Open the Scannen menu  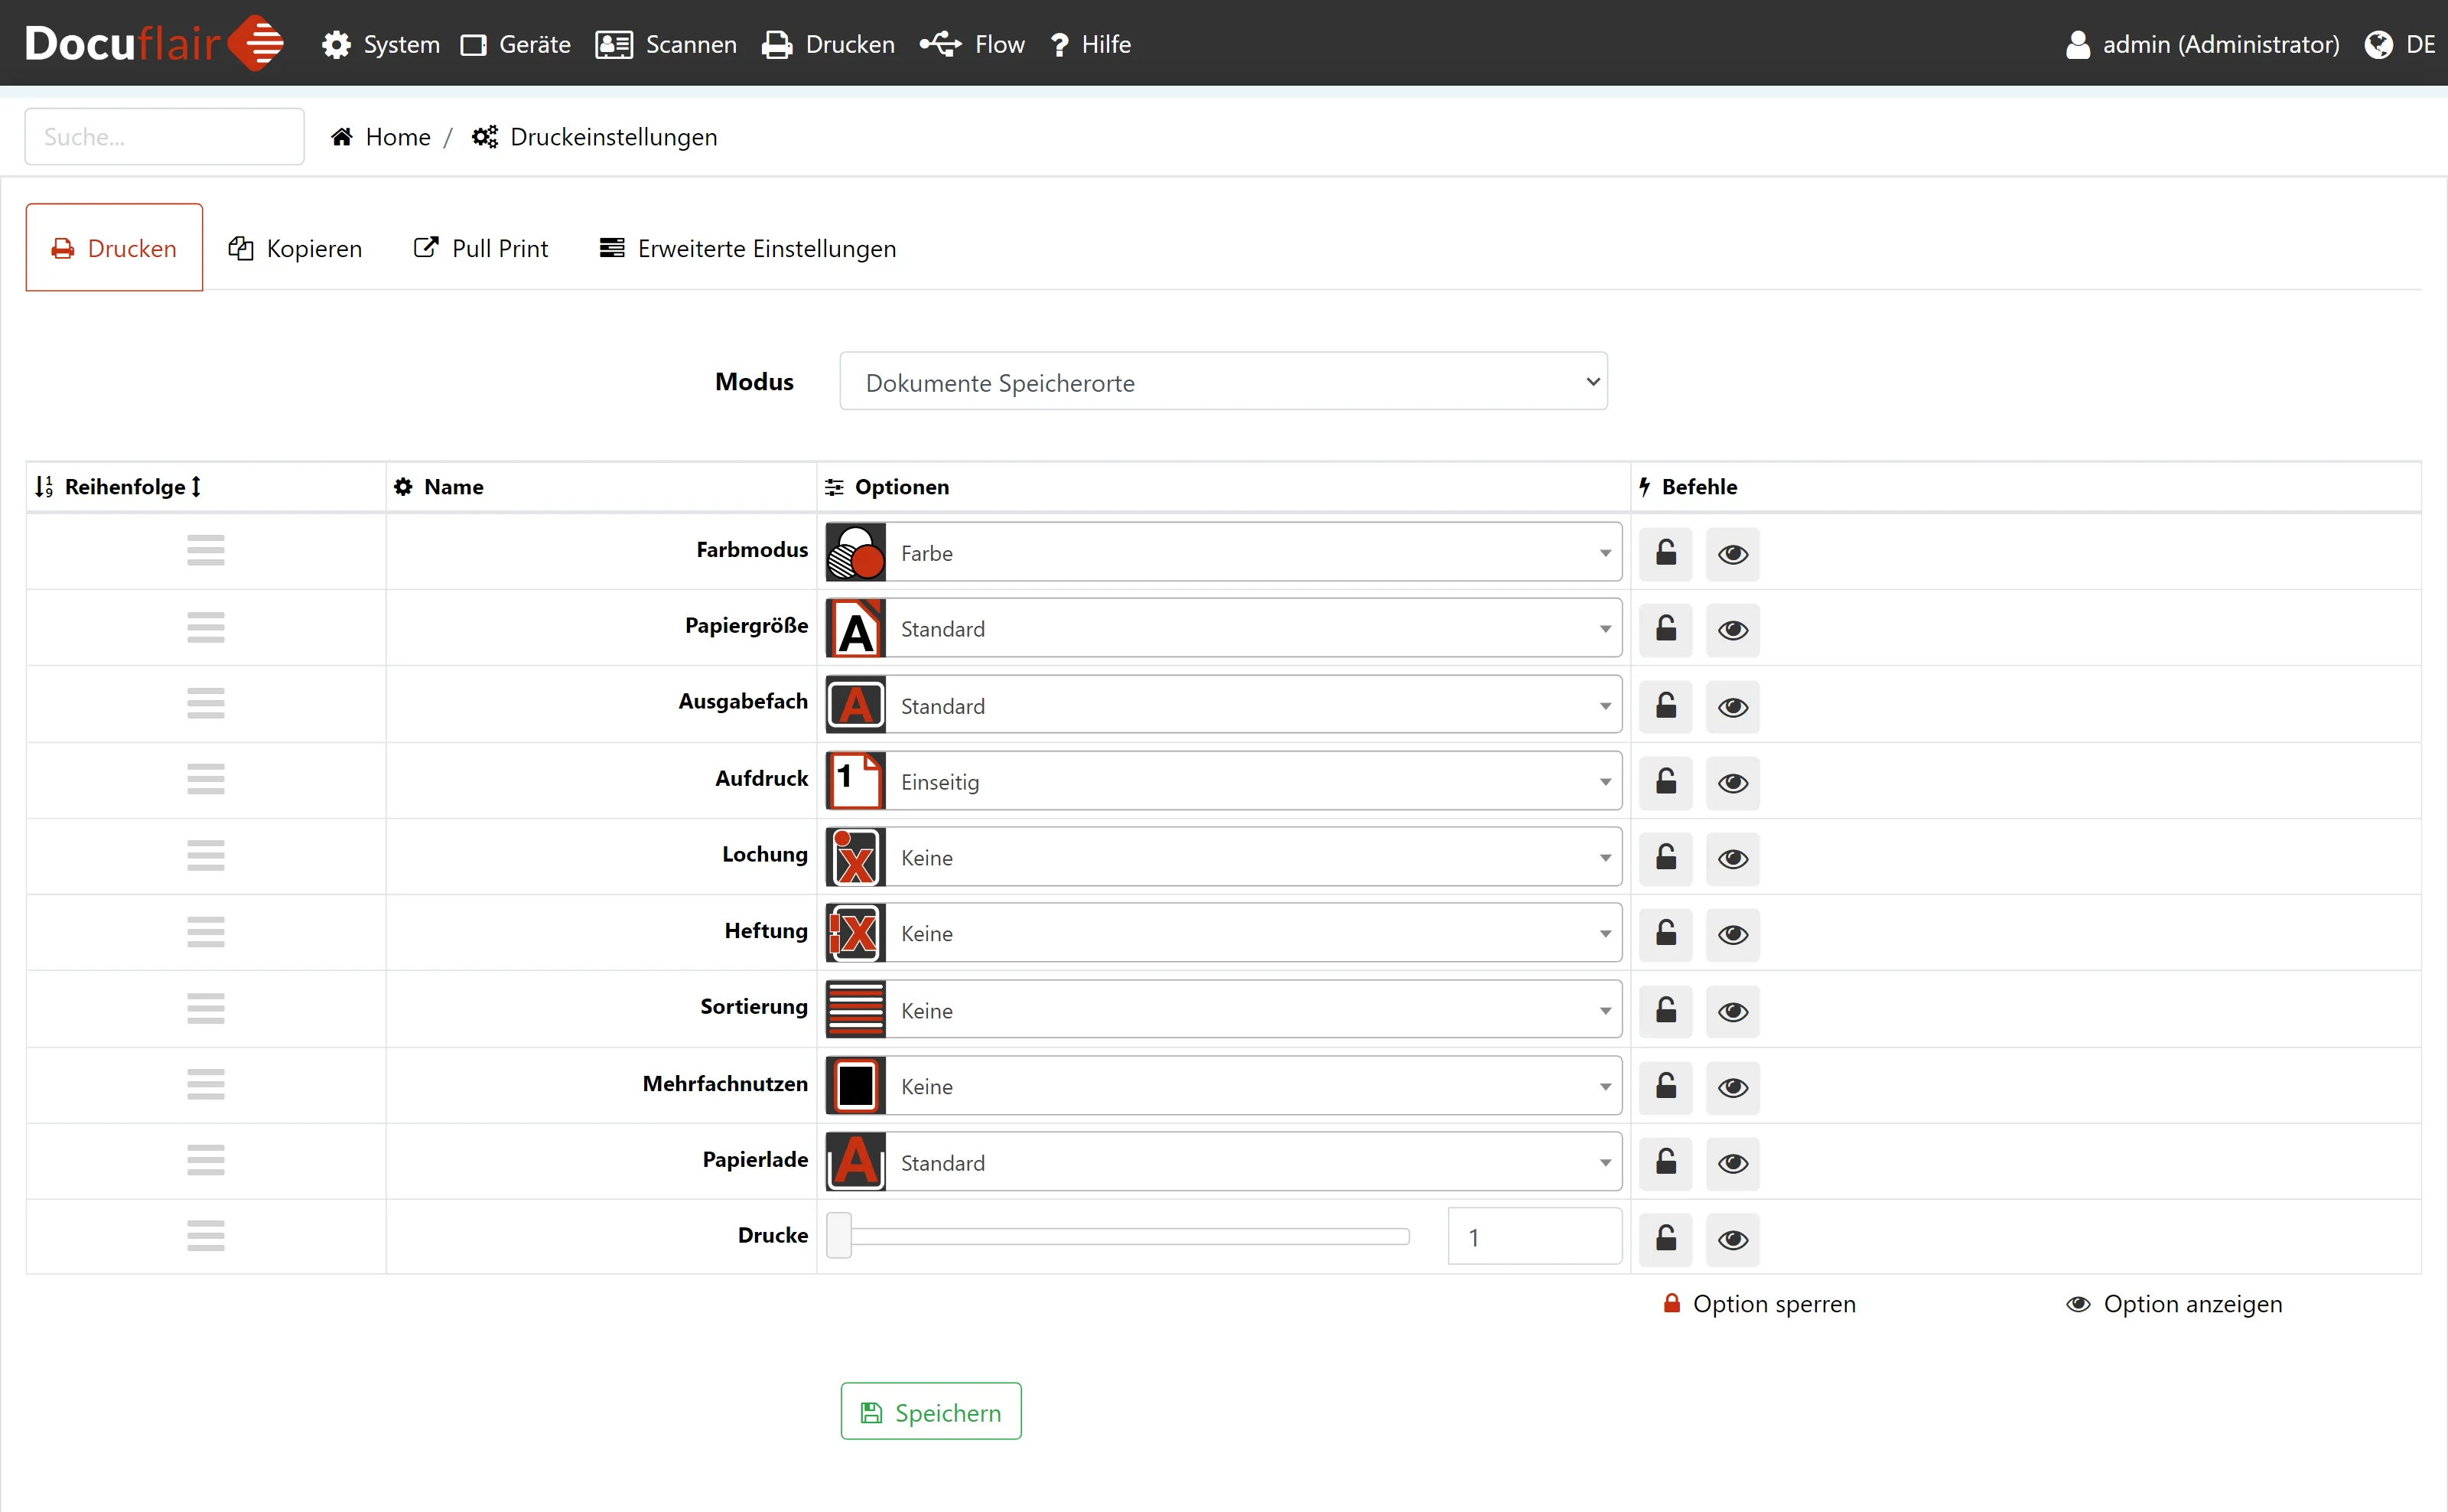667,44
